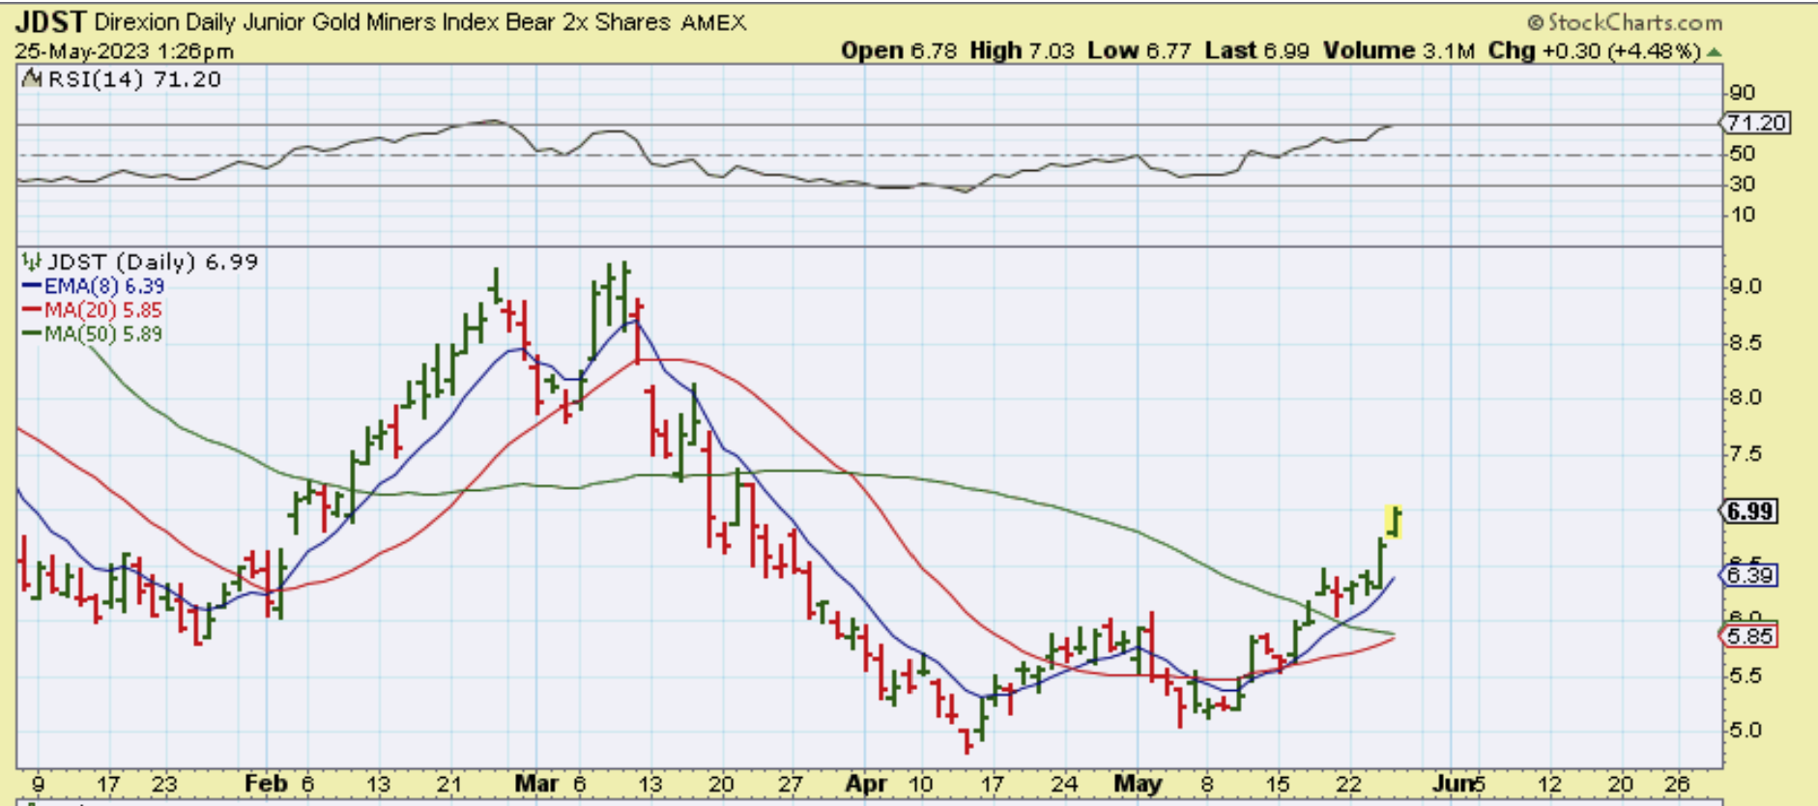Image resolution: width=1818 pixels, height=806 pixels.
Task: Click the 24 date label in April
Action: (1064, 784)
